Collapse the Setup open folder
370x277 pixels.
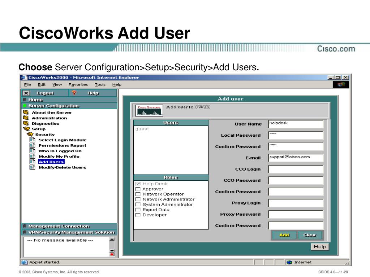click(27, 129)
